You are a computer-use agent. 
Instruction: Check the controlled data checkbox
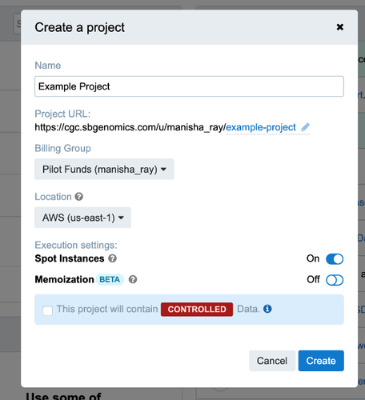(48, 310)
